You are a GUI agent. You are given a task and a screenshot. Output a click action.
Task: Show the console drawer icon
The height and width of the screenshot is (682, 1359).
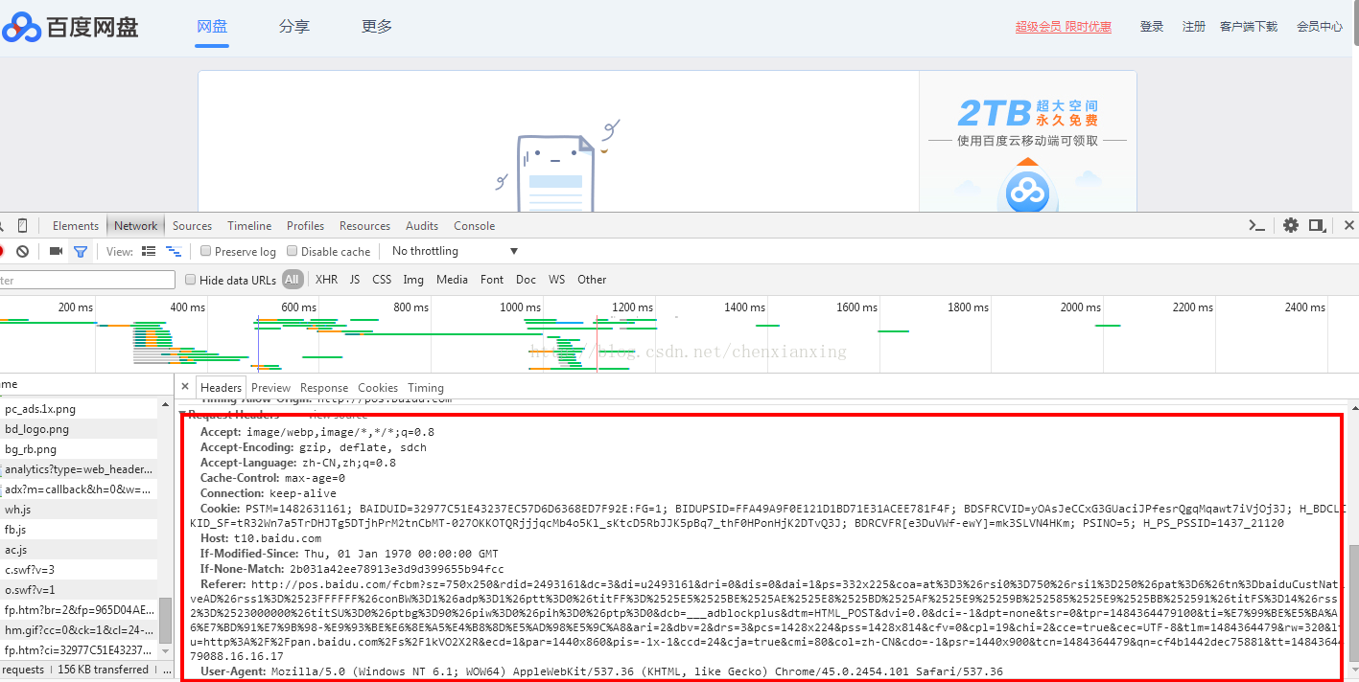[1256, 226]
